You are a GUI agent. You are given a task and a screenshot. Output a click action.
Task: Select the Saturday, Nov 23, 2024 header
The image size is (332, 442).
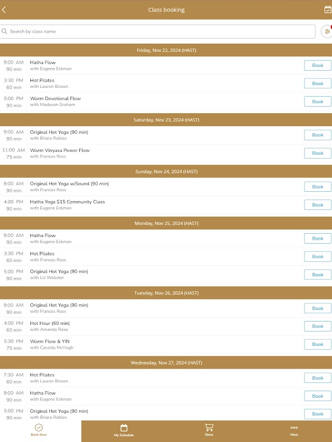click(x=166, y=120)
